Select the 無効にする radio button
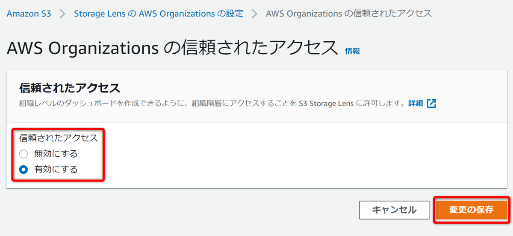513x236 pixels. click(24, 154)
